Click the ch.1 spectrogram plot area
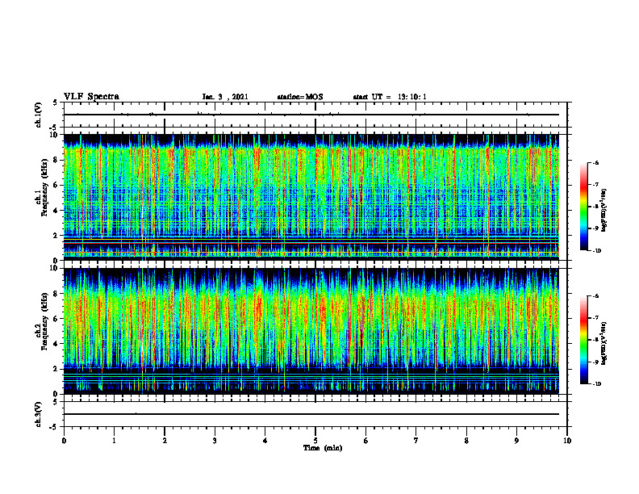Screen dimensions: 639x494 point(311,197)
